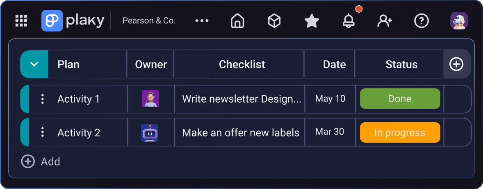This screenshot has height=189, width=483.
Task: Go to the Home page icon
Action: [x=237, y=21]
